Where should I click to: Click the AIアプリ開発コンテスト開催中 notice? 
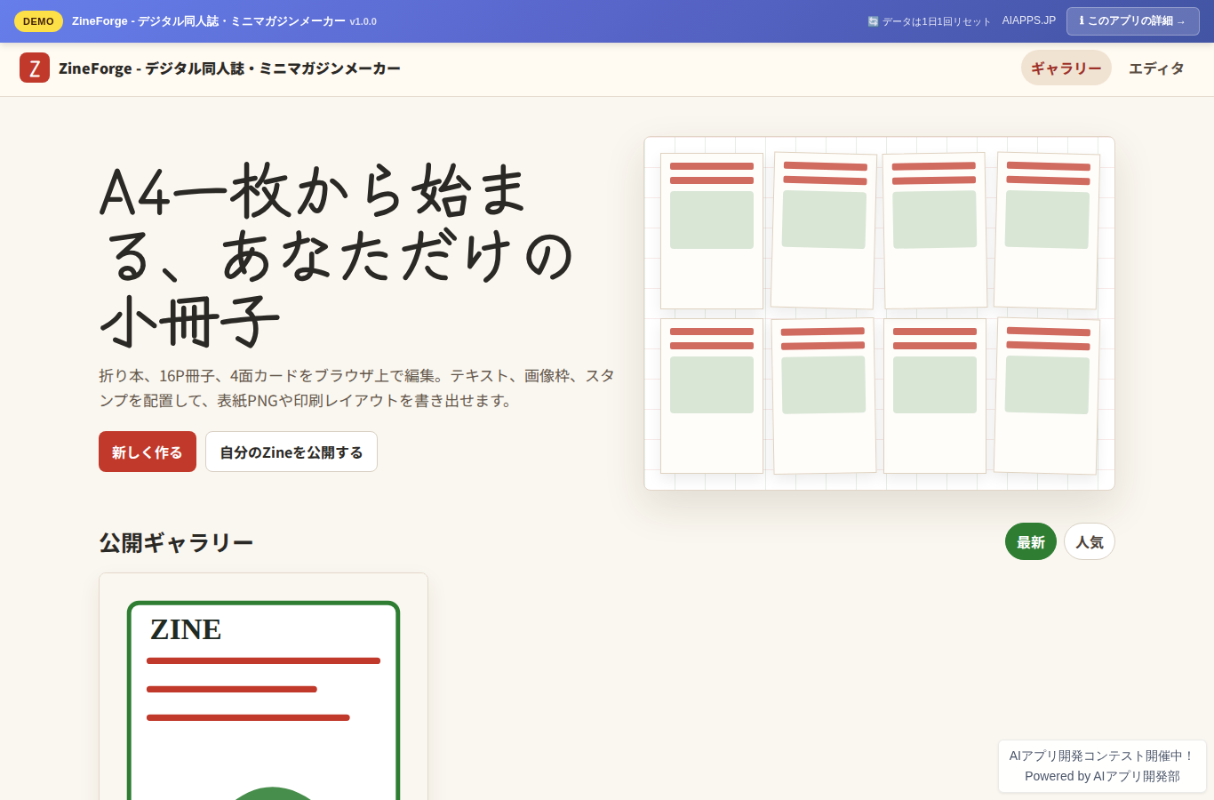pyautogui.click(x=1102, y=756)
